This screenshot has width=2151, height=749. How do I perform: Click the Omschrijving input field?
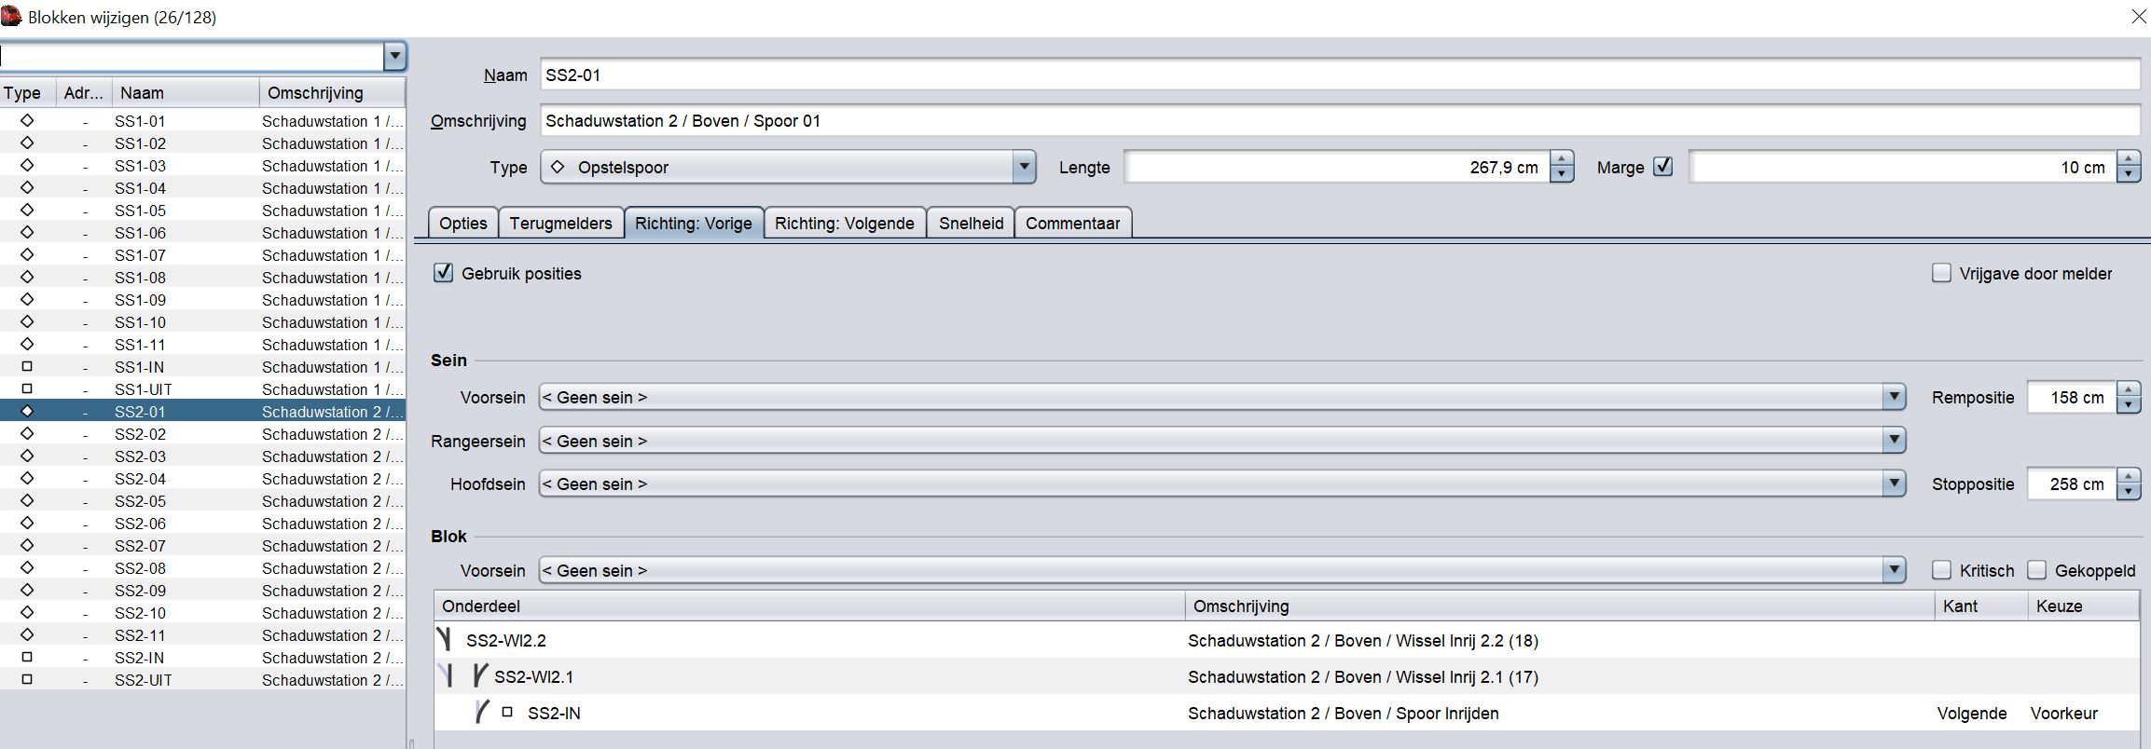(x=1340, y=120)
